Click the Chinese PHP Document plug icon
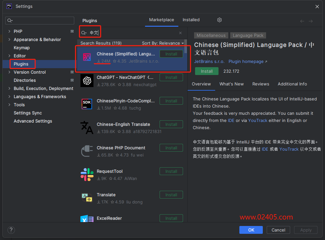The height and width of the screenshot is (240, 325). click(x=87, y=151)
